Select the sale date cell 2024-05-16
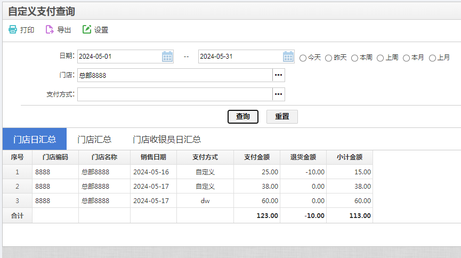The height and width of the screenshot is (258, 461). pyautogui.click(x=153, y=172)
